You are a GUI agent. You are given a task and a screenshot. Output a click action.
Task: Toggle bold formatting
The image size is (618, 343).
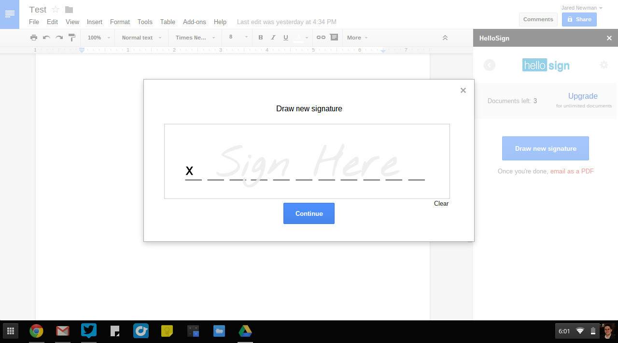click(x=261, y=38)
